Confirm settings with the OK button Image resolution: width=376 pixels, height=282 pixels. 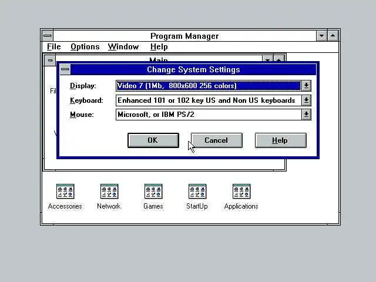point(153,140)
